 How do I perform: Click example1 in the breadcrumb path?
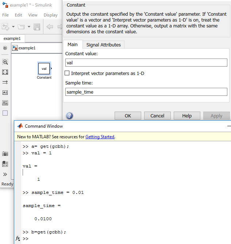(x=27, y=48)
